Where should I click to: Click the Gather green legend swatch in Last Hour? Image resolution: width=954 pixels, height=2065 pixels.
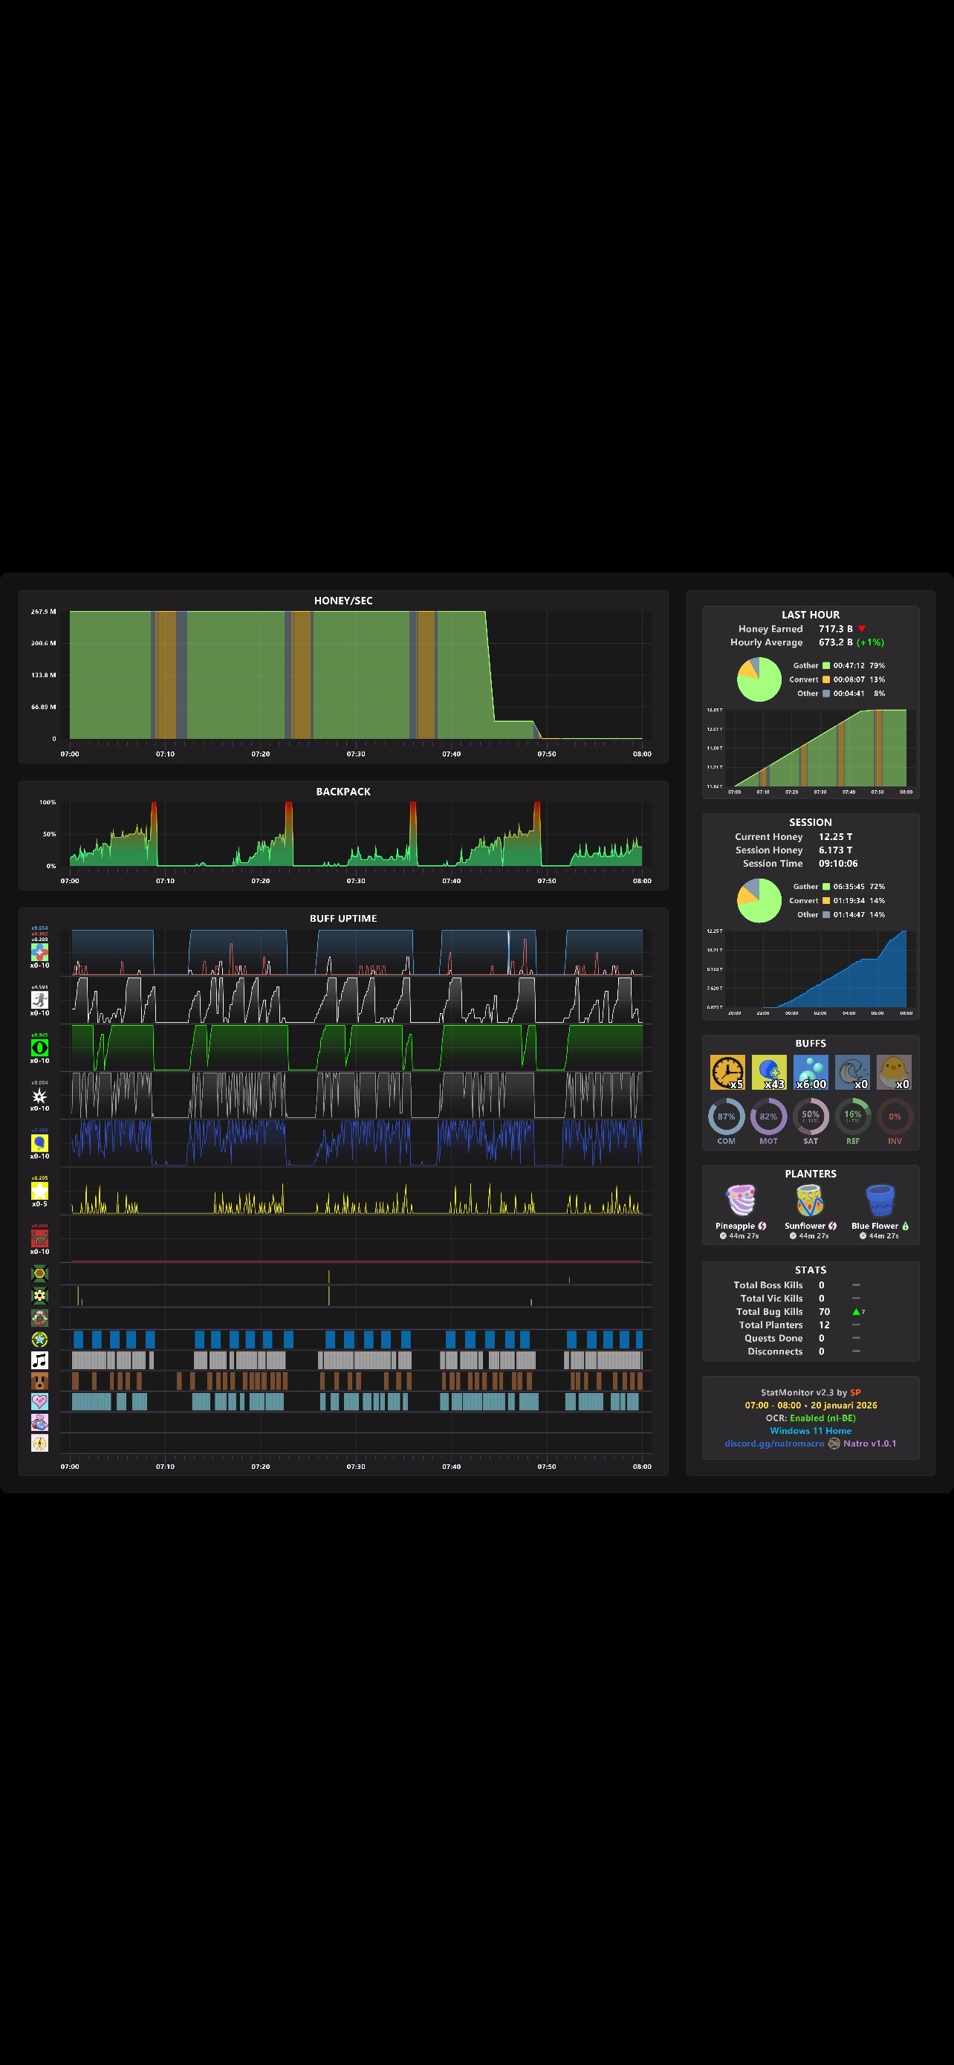[x=826, y=665]
